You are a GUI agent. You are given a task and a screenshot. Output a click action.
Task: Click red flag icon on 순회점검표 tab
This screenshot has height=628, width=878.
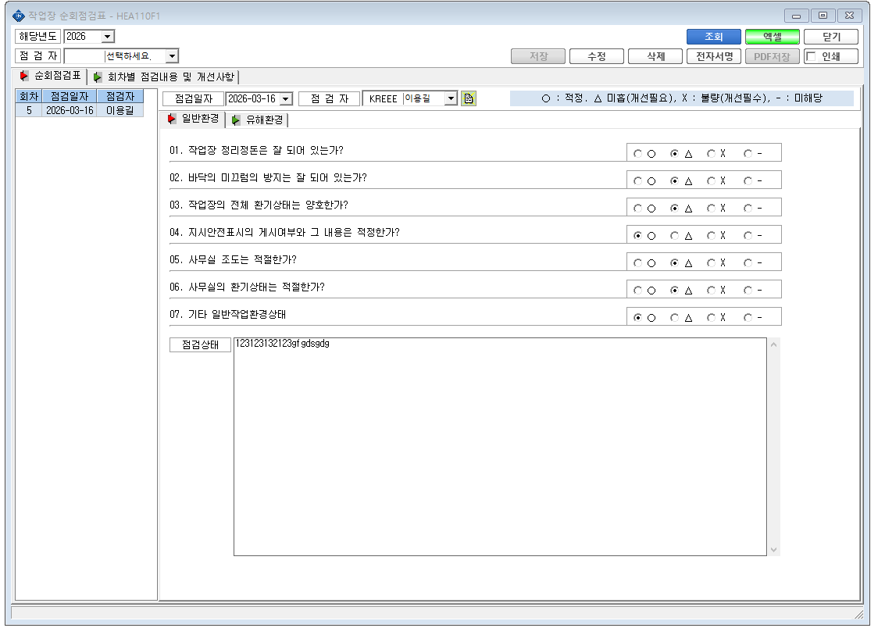pyautogui.click(x=23, y=76)
